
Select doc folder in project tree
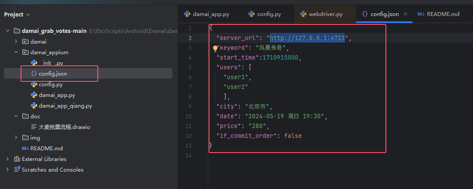pos(35,116)
